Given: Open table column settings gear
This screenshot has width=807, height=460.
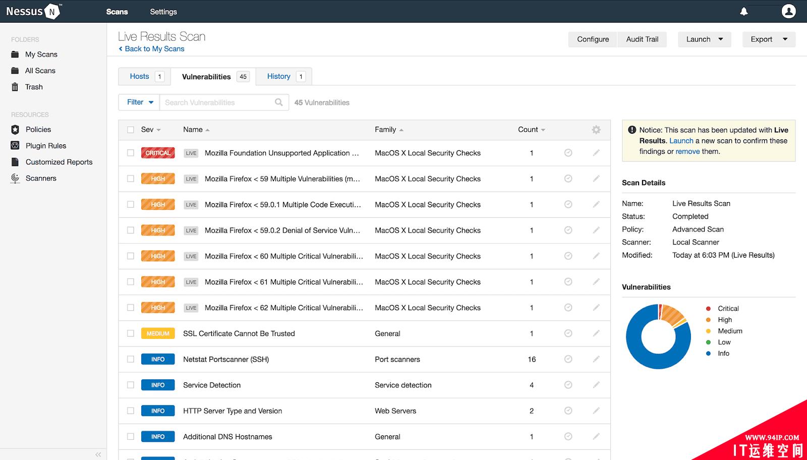Looking at the screenshot, I should (596, 130).
